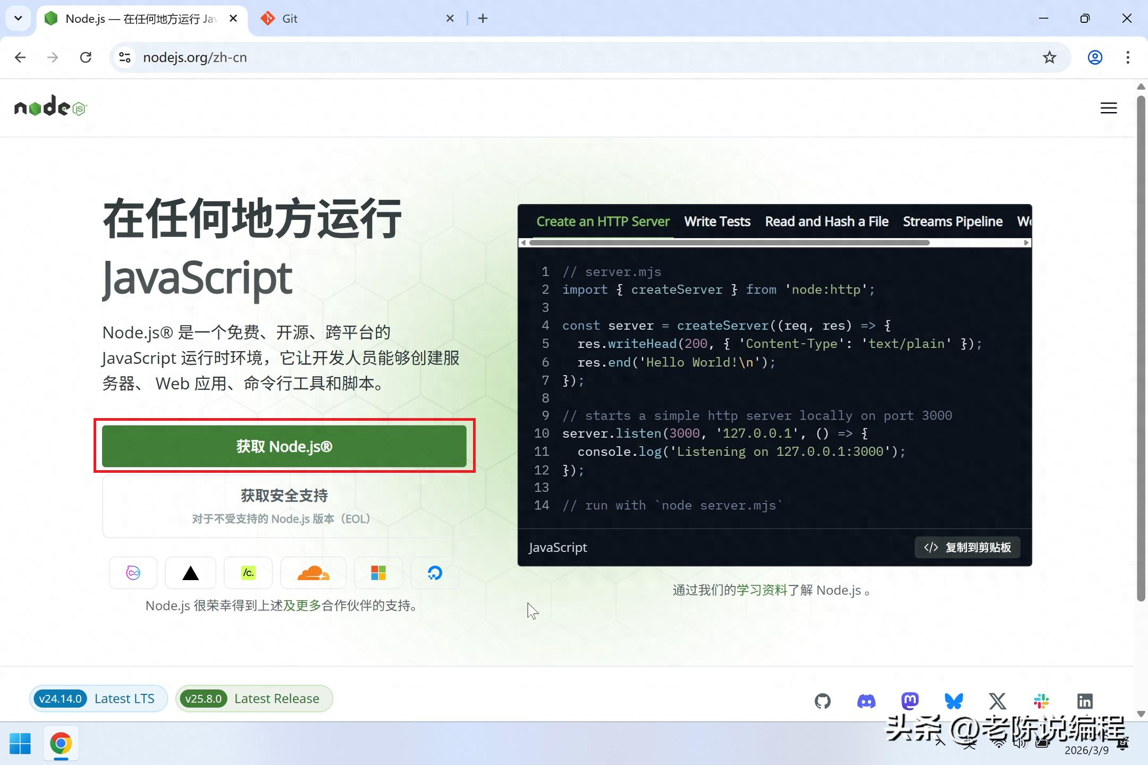This screenshot has width=1148, height=765.
Task: Click the Vercel triangle partner logo
Action: 190,573
